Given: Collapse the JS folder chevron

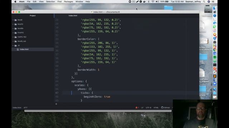Looking at the screenshot, I should click(13, 46).
